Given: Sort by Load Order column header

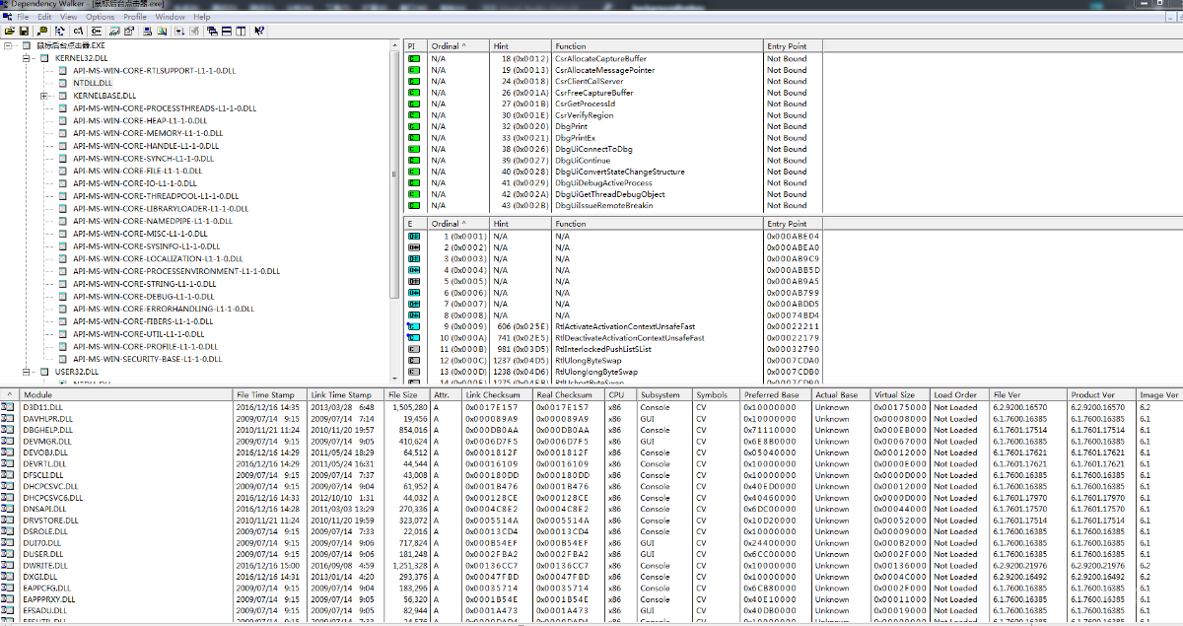Looking at the screenshot, I should tap(960, 395).
